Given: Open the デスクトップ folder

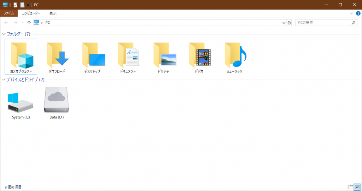Looking at the screenshot, I should coord(92,56).
